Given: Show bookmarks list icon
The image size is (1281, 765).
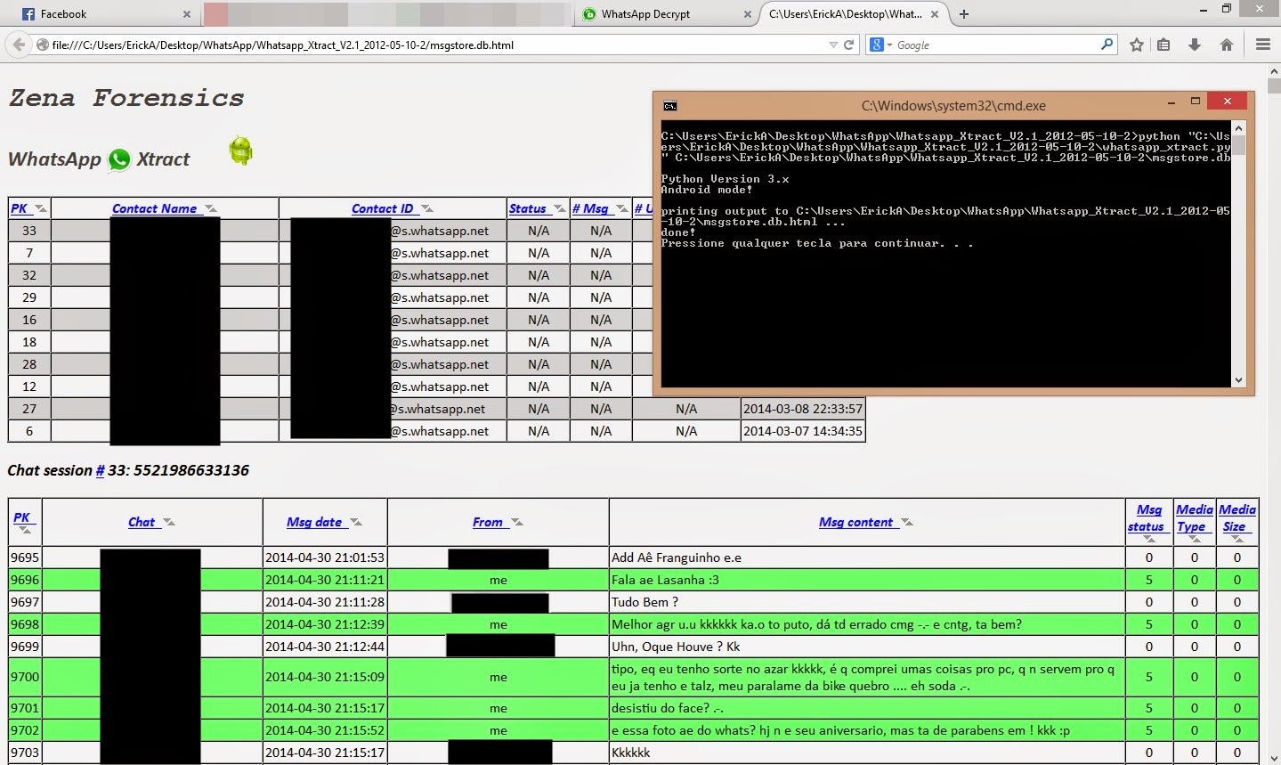Looking at the screenshot, I should click(x=1163, y=45).
